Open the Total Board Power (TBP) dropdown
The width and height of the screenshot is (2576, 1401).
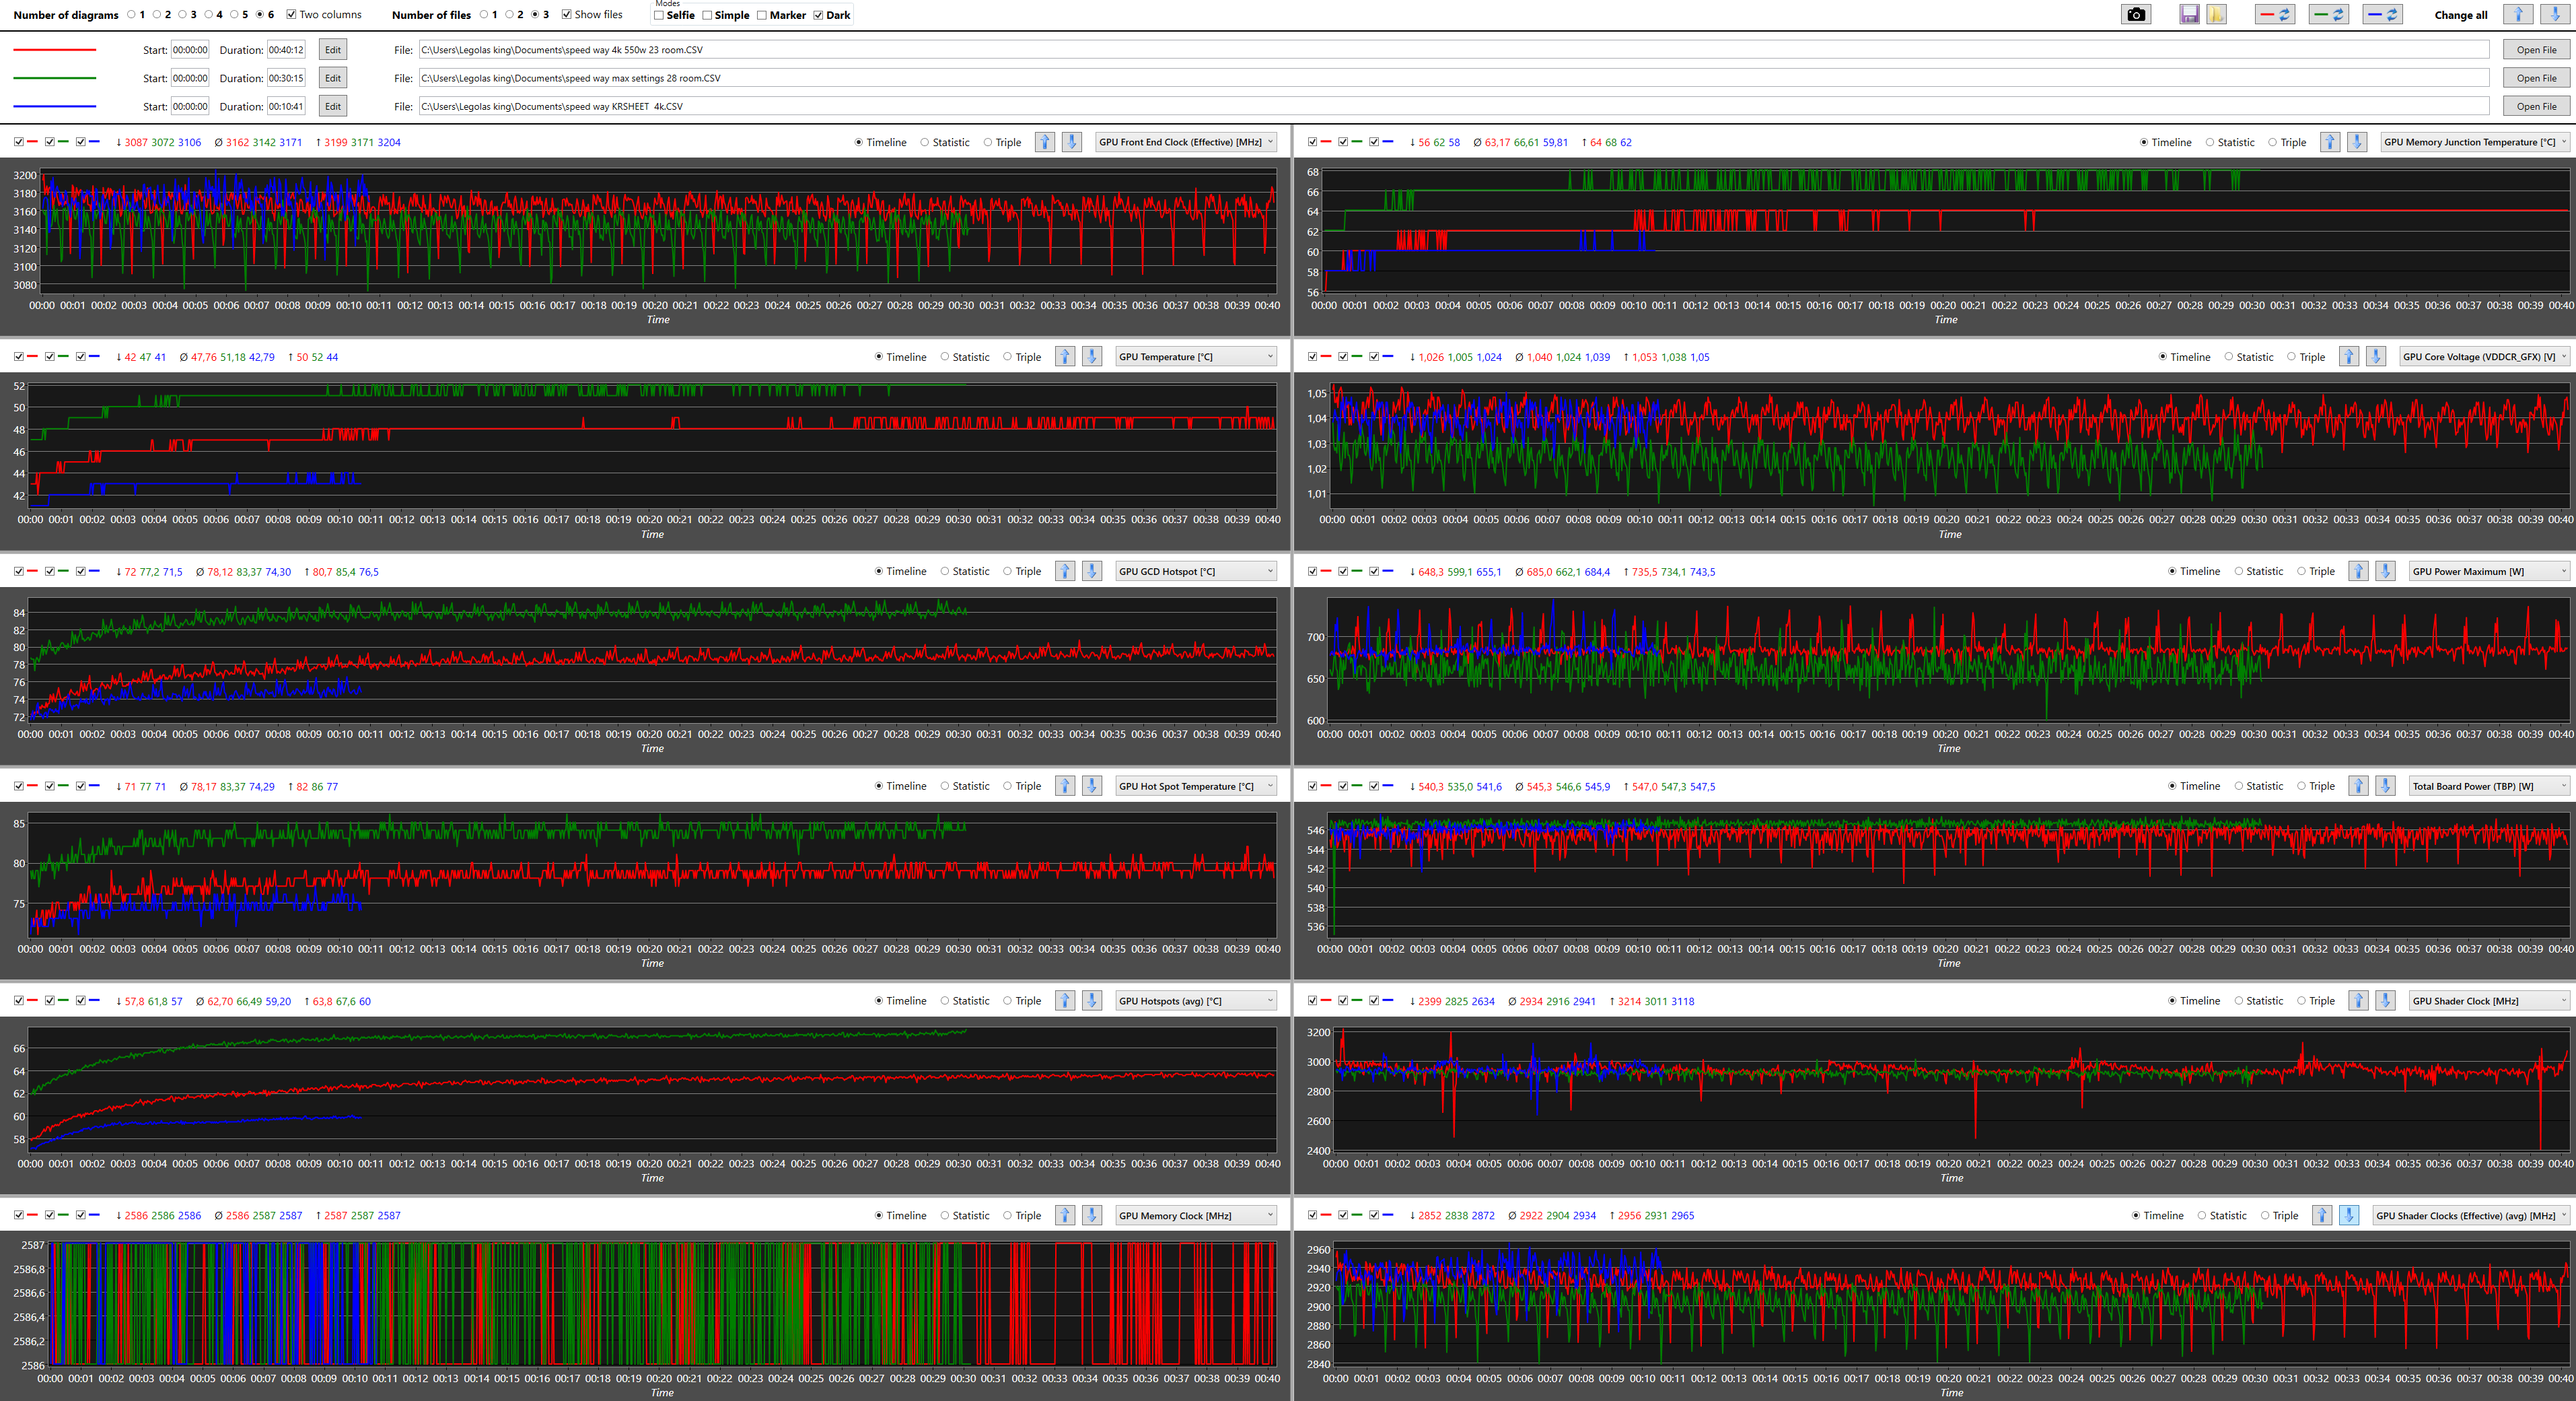[2489, 786]
